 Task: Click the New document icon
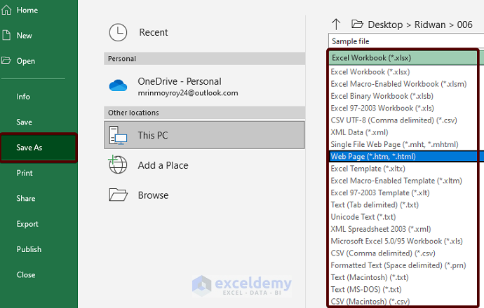point(6,35)
